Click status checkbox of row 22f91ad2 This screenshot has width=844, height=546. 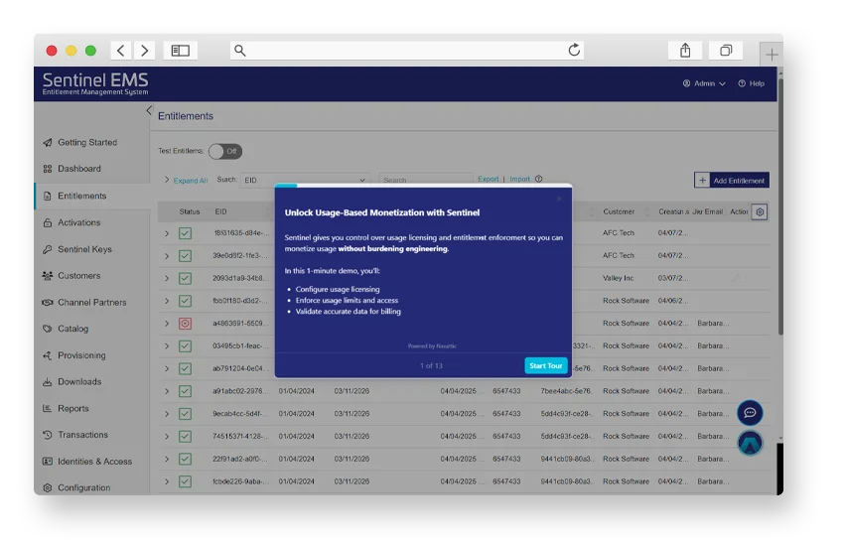185,460
